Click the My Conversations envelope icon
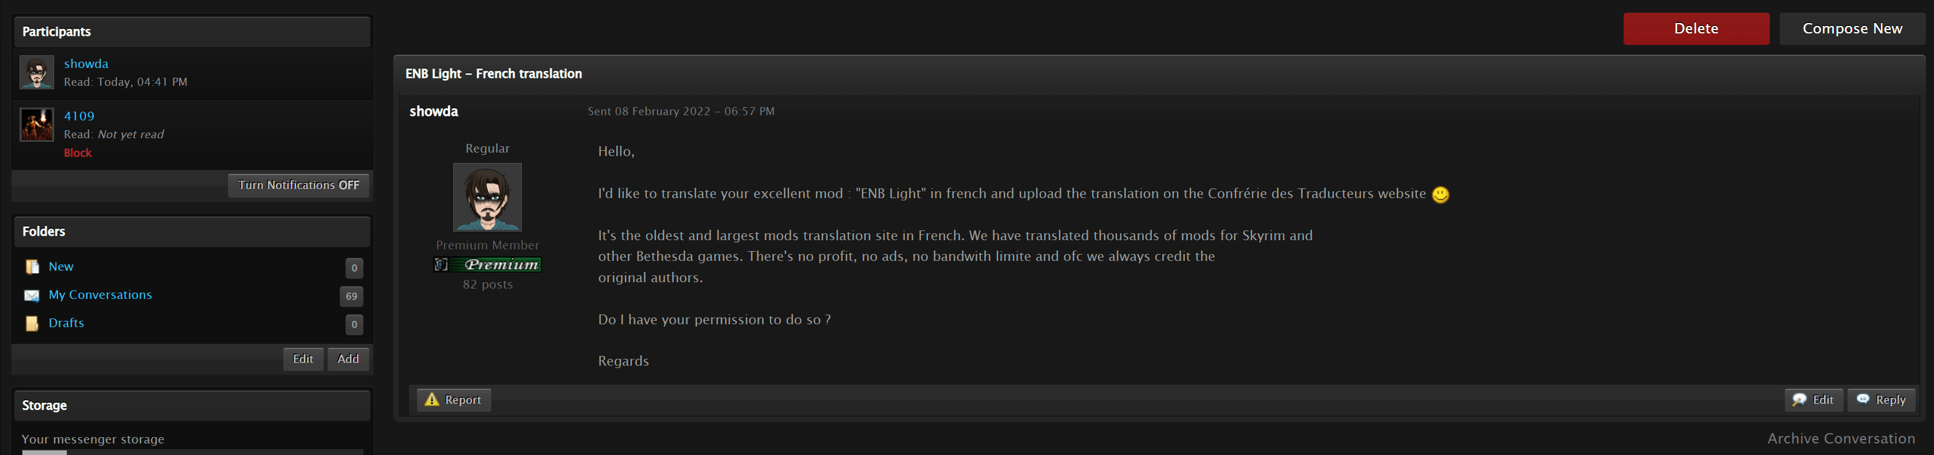 pyautogui.click(x=32, y=296)
